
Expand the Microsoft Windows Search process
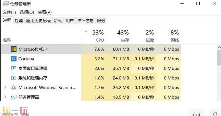coord(5,87)
